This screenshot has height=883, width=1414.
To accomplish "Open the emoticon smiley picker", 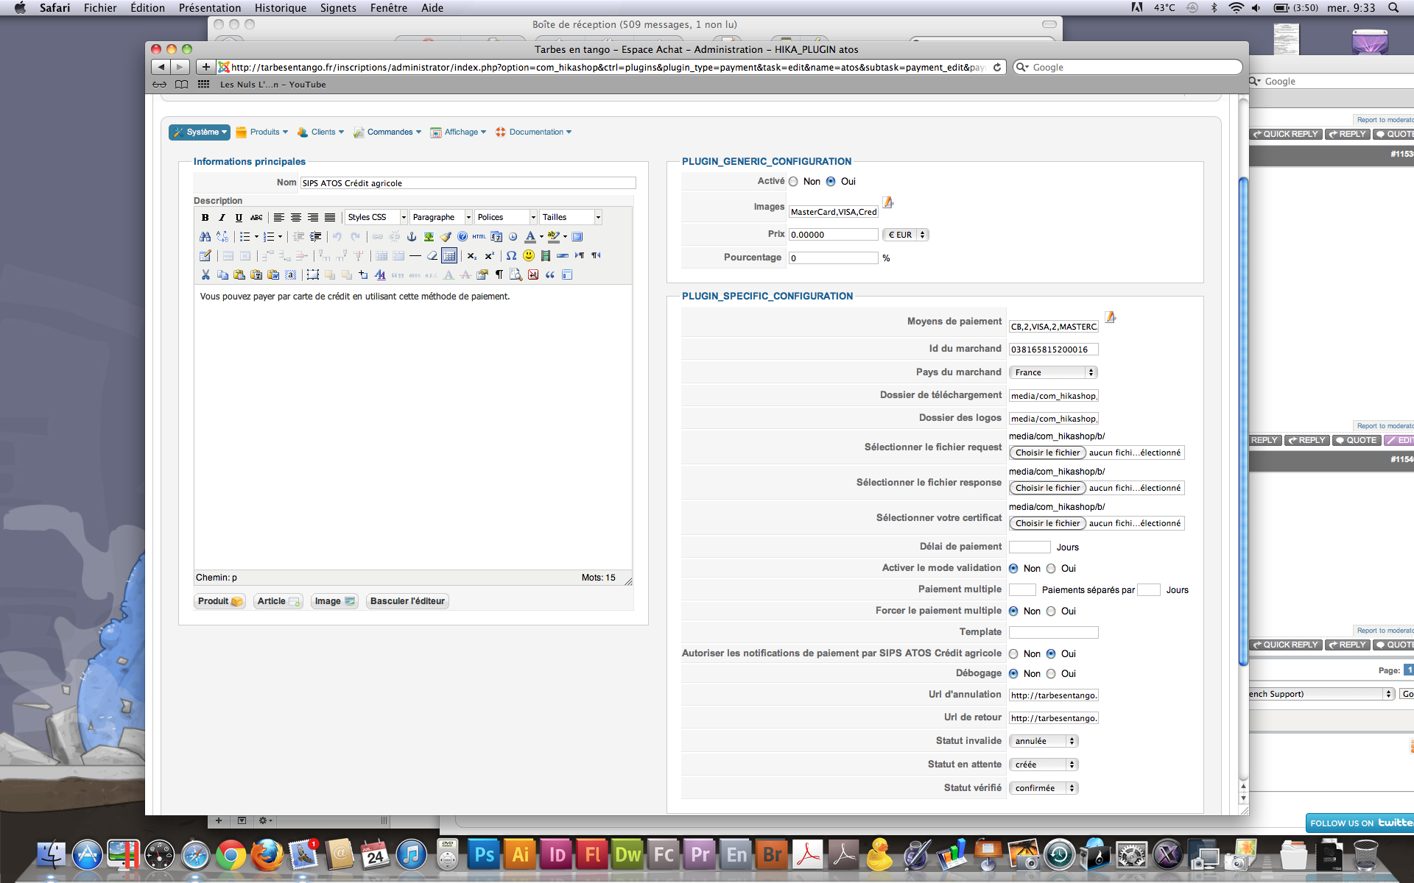I will tap(528, 255).
